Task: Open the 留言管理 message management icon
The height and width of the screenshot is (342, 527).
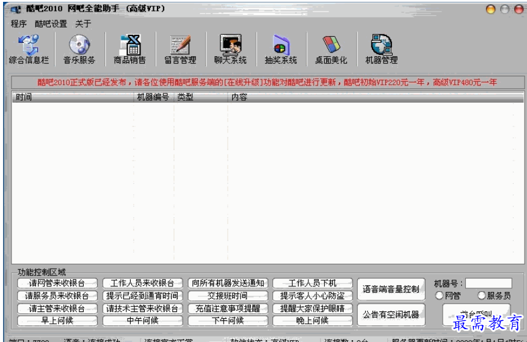Action: [x=180, y=49]
